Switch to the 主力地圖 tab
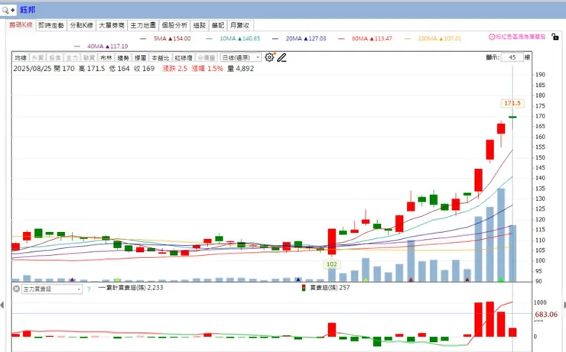 tap(143, 25)
